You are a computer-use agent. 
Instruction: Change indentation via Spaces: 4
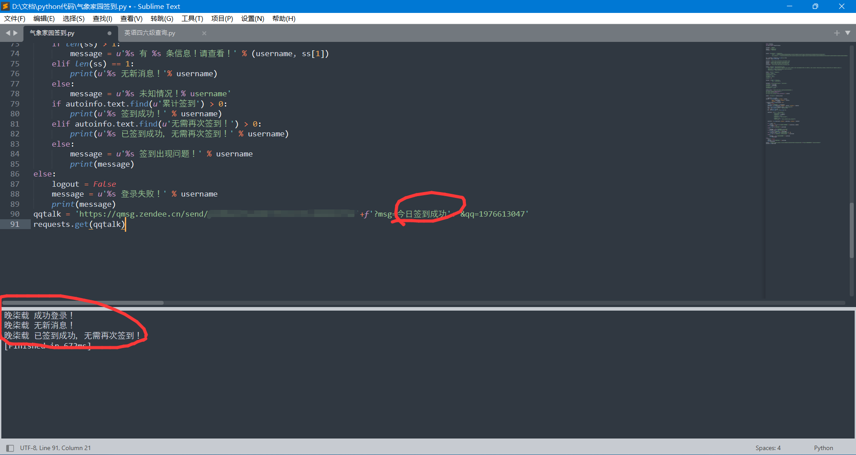click(x=768, y=448)
